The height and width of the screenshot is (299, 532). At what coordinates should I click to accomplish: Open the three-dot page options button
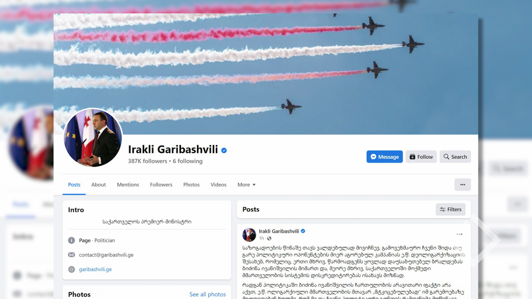point(462,185)
